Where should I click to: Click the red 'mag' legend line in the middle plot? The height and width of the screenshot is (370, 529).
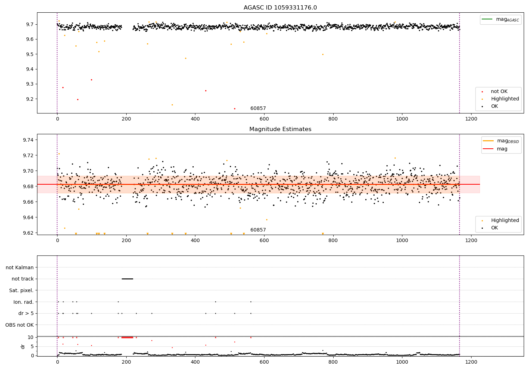coord(488,149)
